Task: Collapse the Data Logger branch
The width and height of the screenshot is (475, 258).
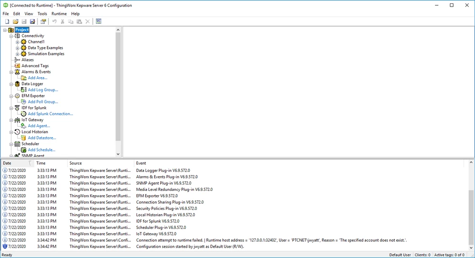Action: pos(11,84)
